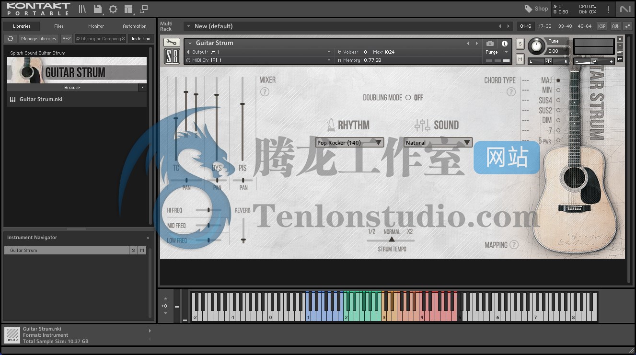Viewport: 636px width, 355px height.
Task: Open the Mapping help question mark
Action: (514, 245)
